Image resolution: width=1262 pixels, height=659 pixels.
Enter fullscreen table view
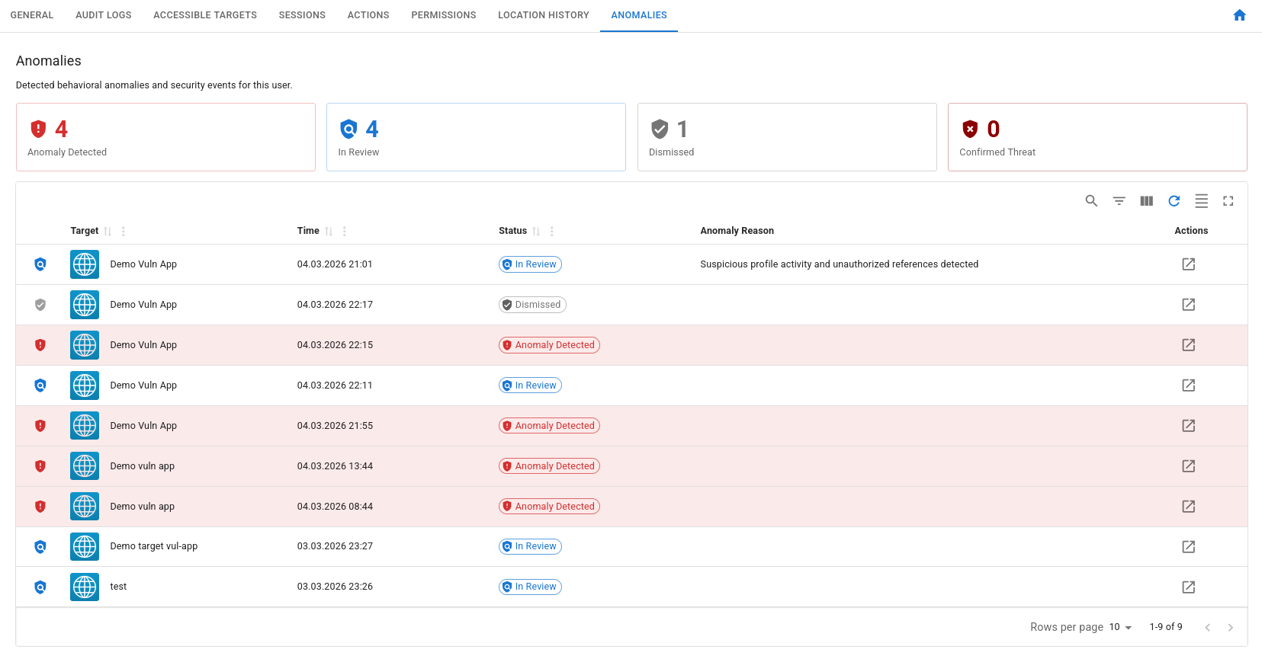pos(1228,201)
